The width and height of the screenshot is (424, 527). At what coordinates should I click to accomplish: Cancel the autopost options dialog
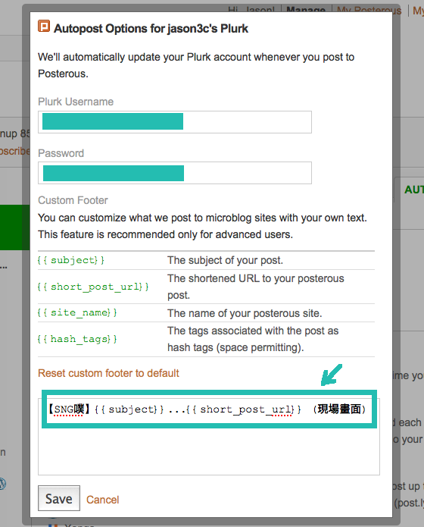tap(103, 500)
